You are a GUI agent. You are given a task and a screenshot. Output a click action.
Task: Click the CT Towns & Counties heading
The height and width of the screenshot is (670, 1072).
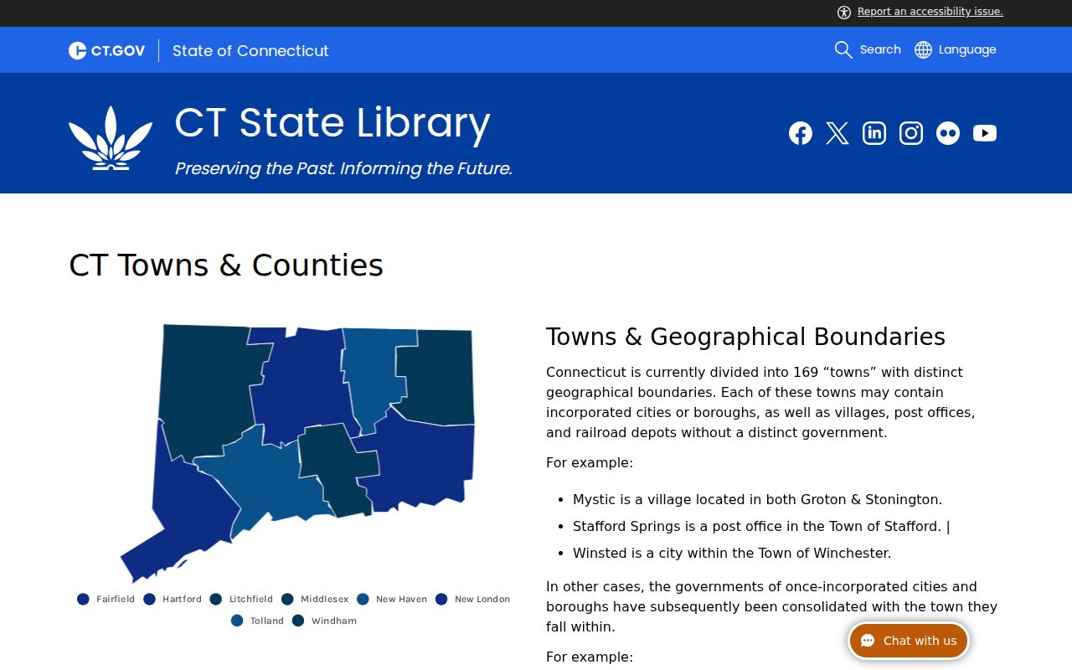coord(226,265)
